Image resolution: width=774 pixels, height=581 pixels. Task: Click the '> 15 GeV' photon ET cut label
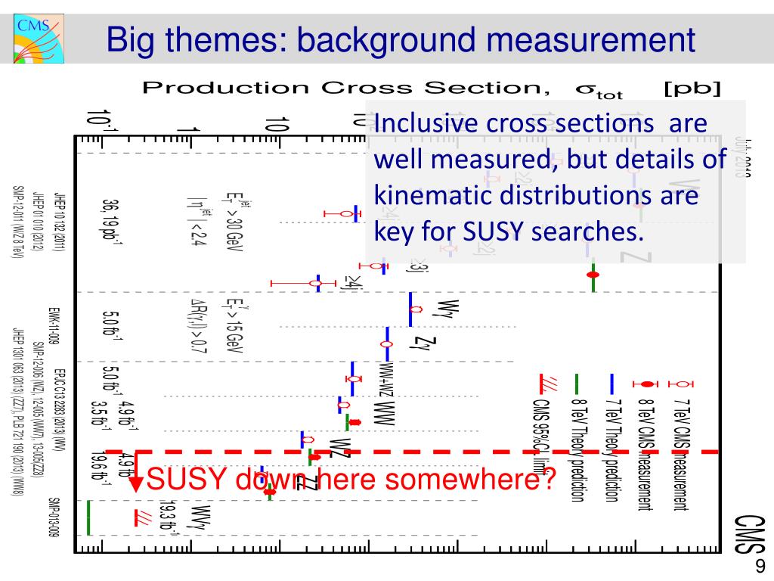pos(235,327)
